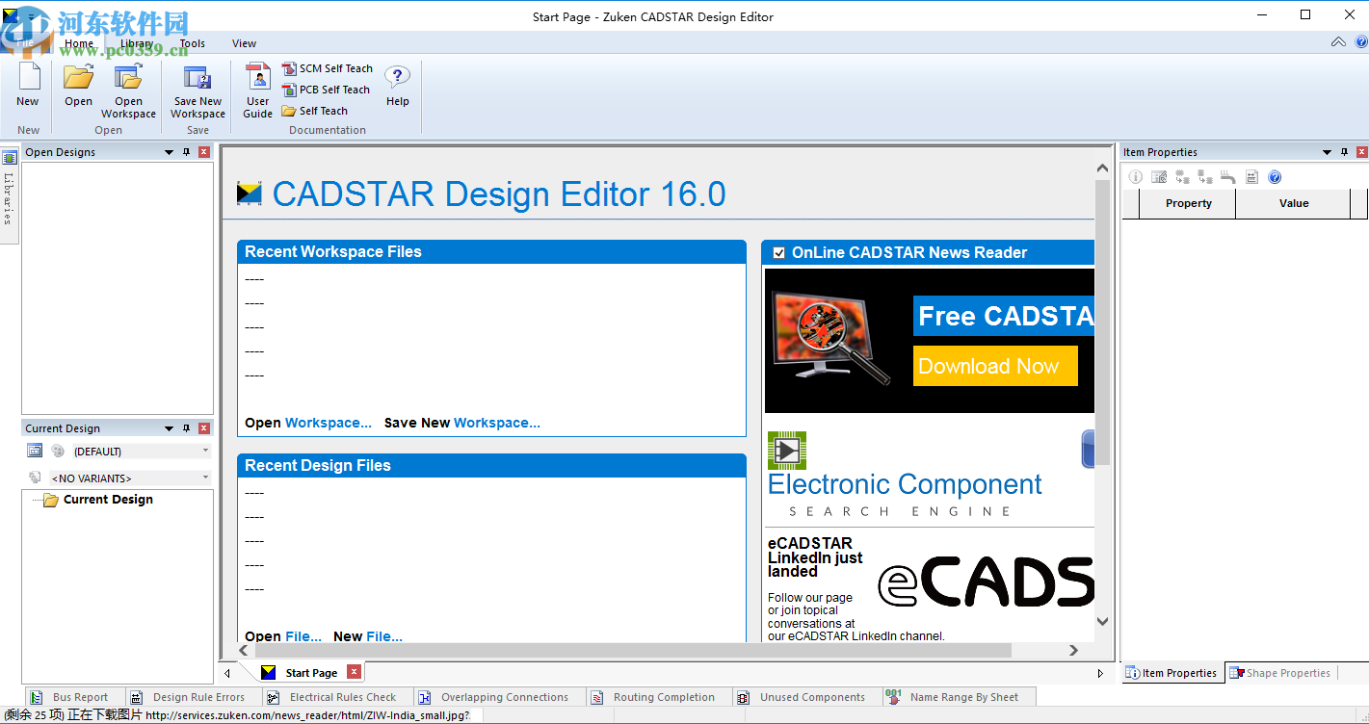Open the Help icon in the ribbon
Screen dimensions: 1369x724
point(397,87)
